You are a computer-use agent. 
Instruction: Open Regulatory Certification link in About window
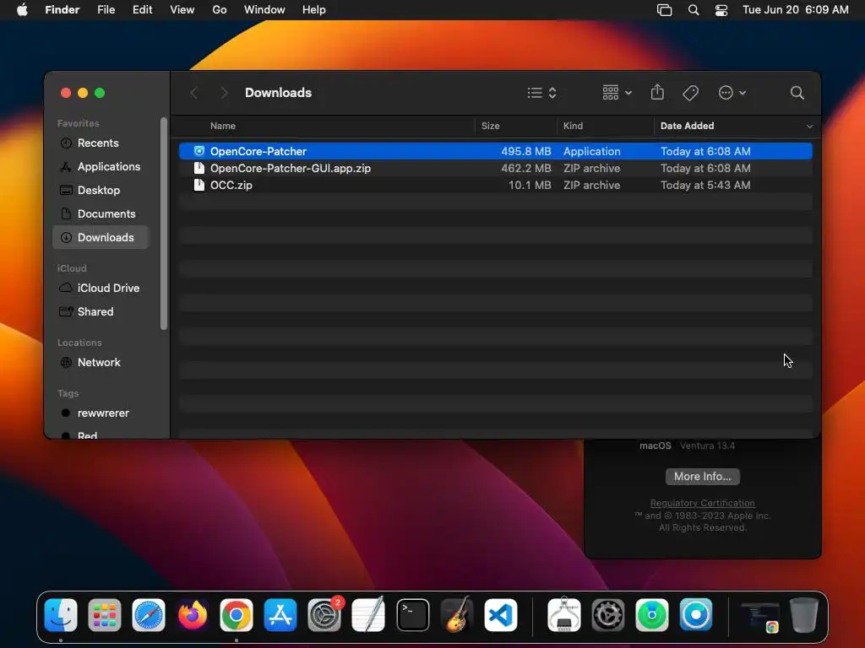702,503
